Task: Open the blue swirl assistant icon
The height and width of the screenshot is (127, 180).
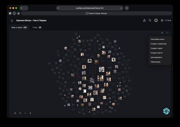Action: (x=166, y=111)
